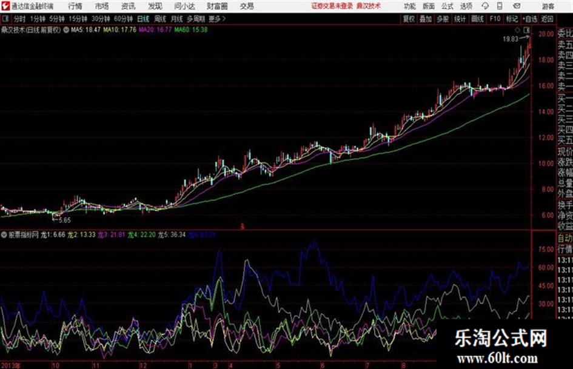
Task: Click the MA60: 15.38 label
Action: point(191,30)
